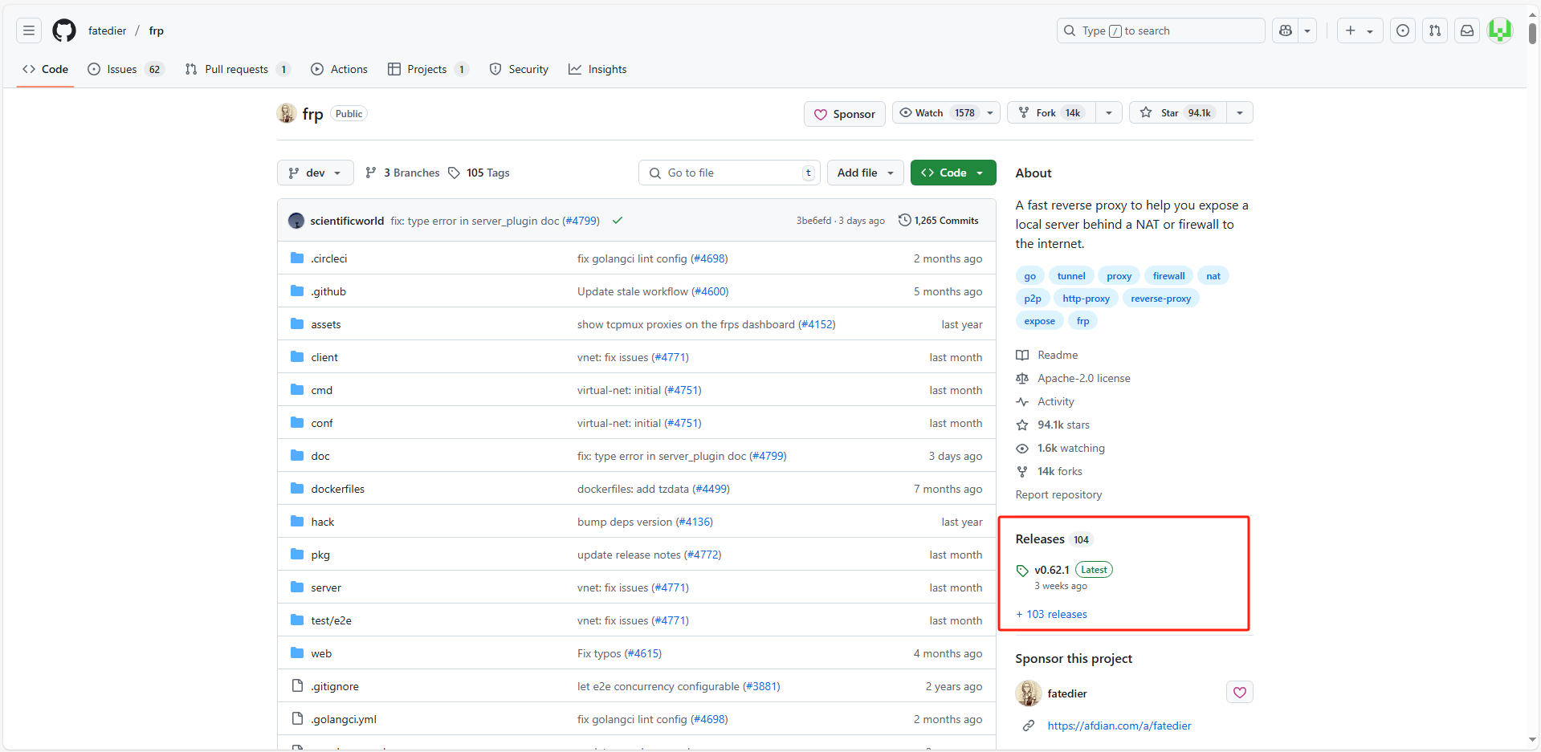Switch to the Insights tab
The image size is (1541, 752).
(x=598, y=69)
